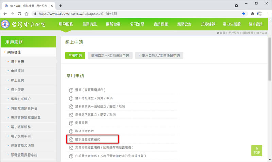Click the icon beside 簡訊提醒繳費通知
Screen dimensions: 272x162
[x=71, y=139]
